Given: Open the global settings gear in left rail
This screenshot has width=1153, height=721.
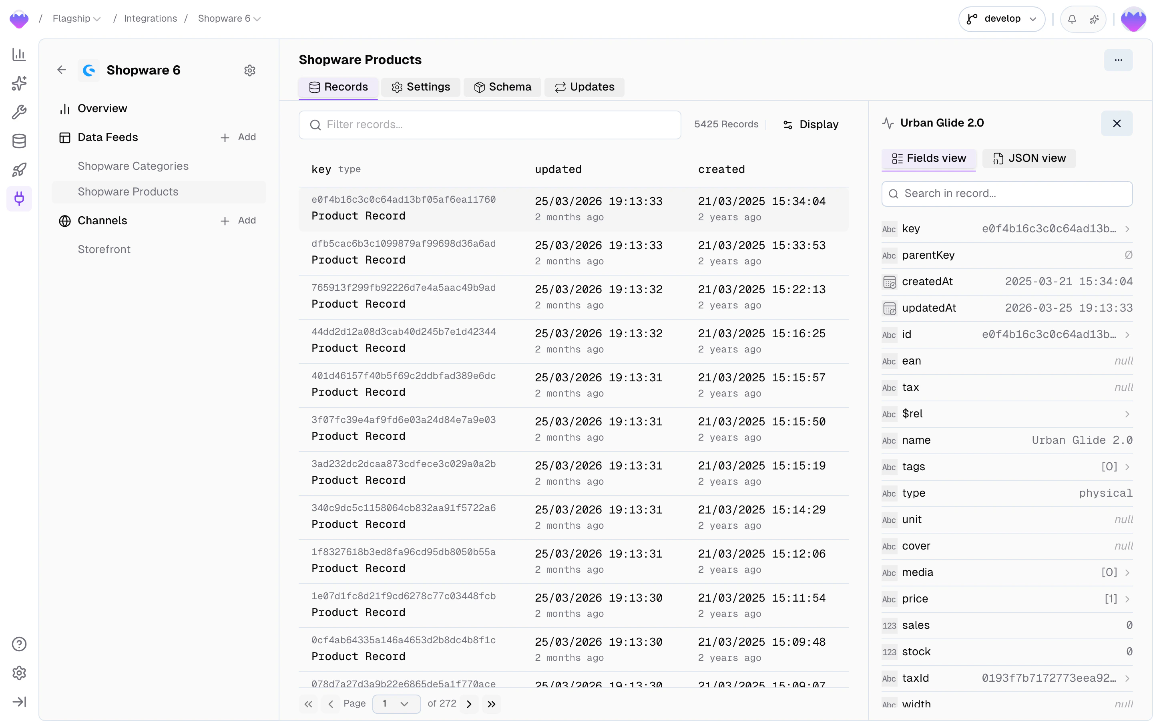Looking at the screenshot, I should coord(19,673).
